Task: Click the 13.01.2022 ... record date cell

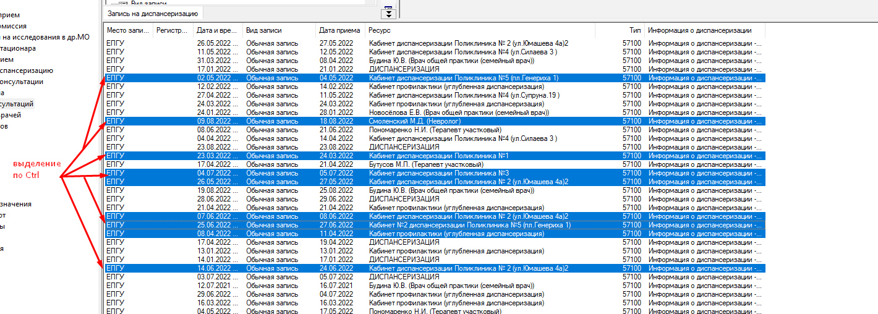Action: 218,251
